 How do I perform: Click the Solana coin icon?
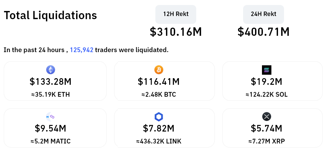[266, 70]
